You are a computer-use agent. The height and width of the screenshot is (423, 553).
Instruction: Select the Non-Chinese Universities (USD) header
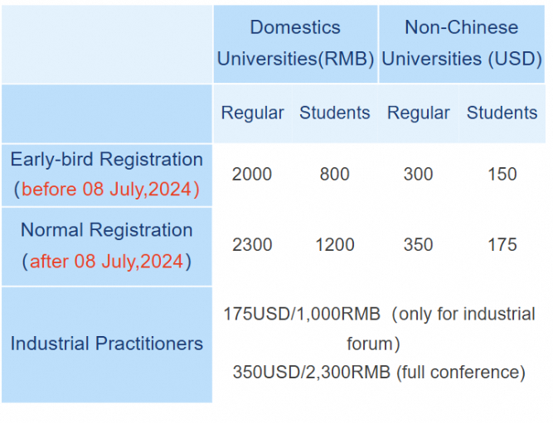pos(461,43)
